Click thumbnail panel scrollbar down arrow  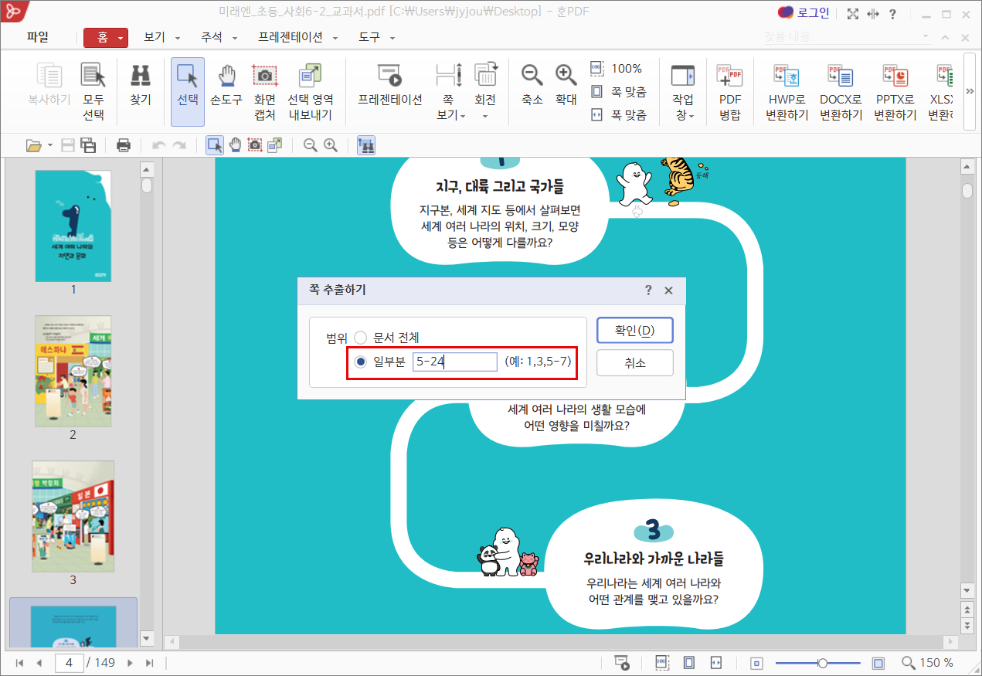pos(147,638)
